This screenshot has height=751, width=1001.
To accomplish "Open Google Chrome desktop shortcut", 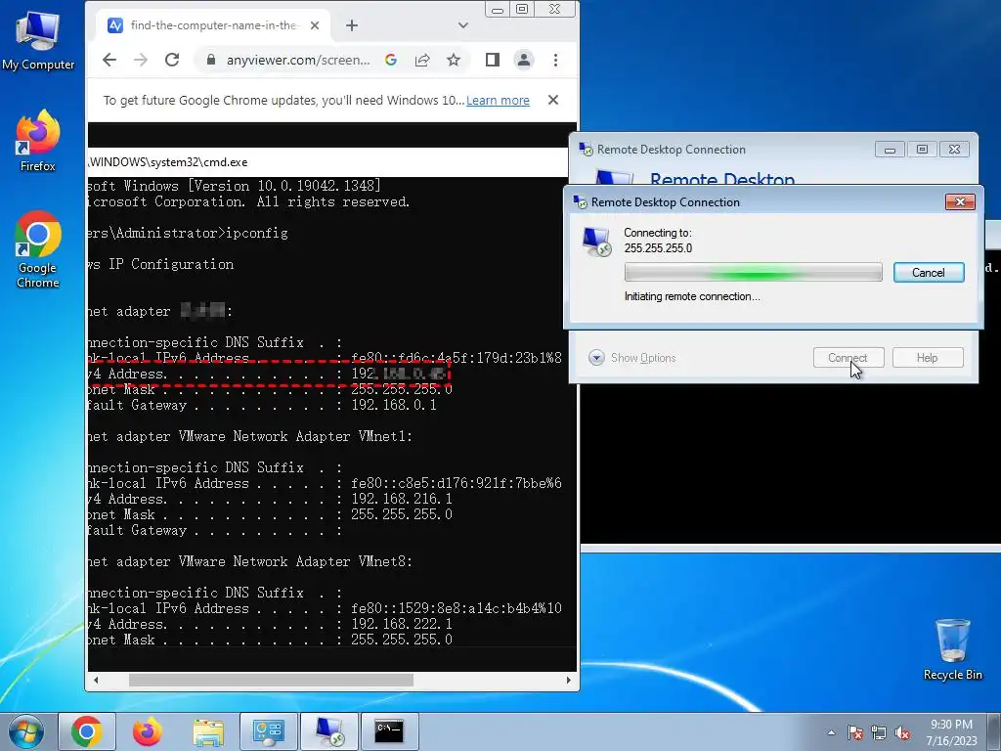I will tap(38, 249).
